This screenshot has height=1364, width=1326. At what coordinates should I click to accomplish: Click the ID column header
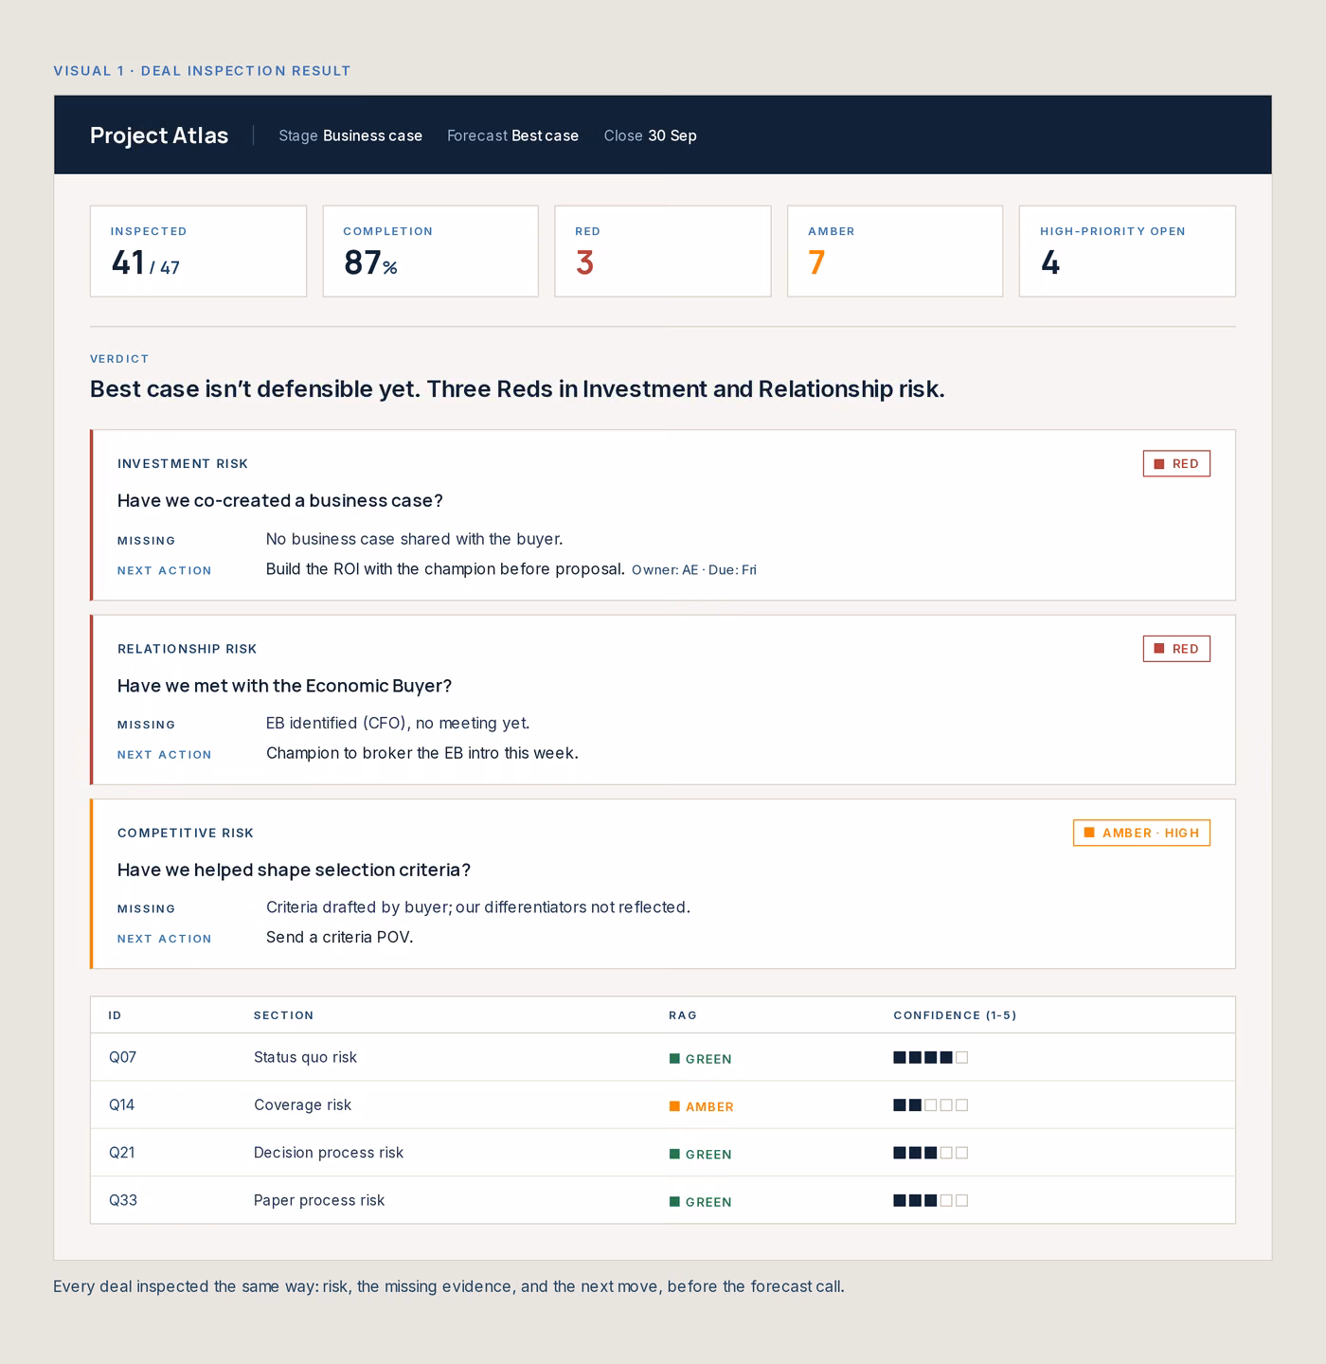(x=116, y=1015)
